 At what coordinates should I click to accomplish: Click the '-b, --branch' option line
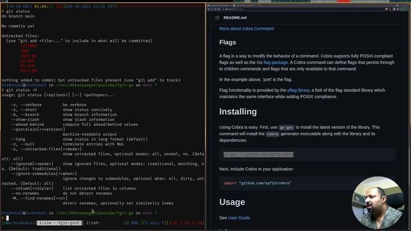pos(64,115)
